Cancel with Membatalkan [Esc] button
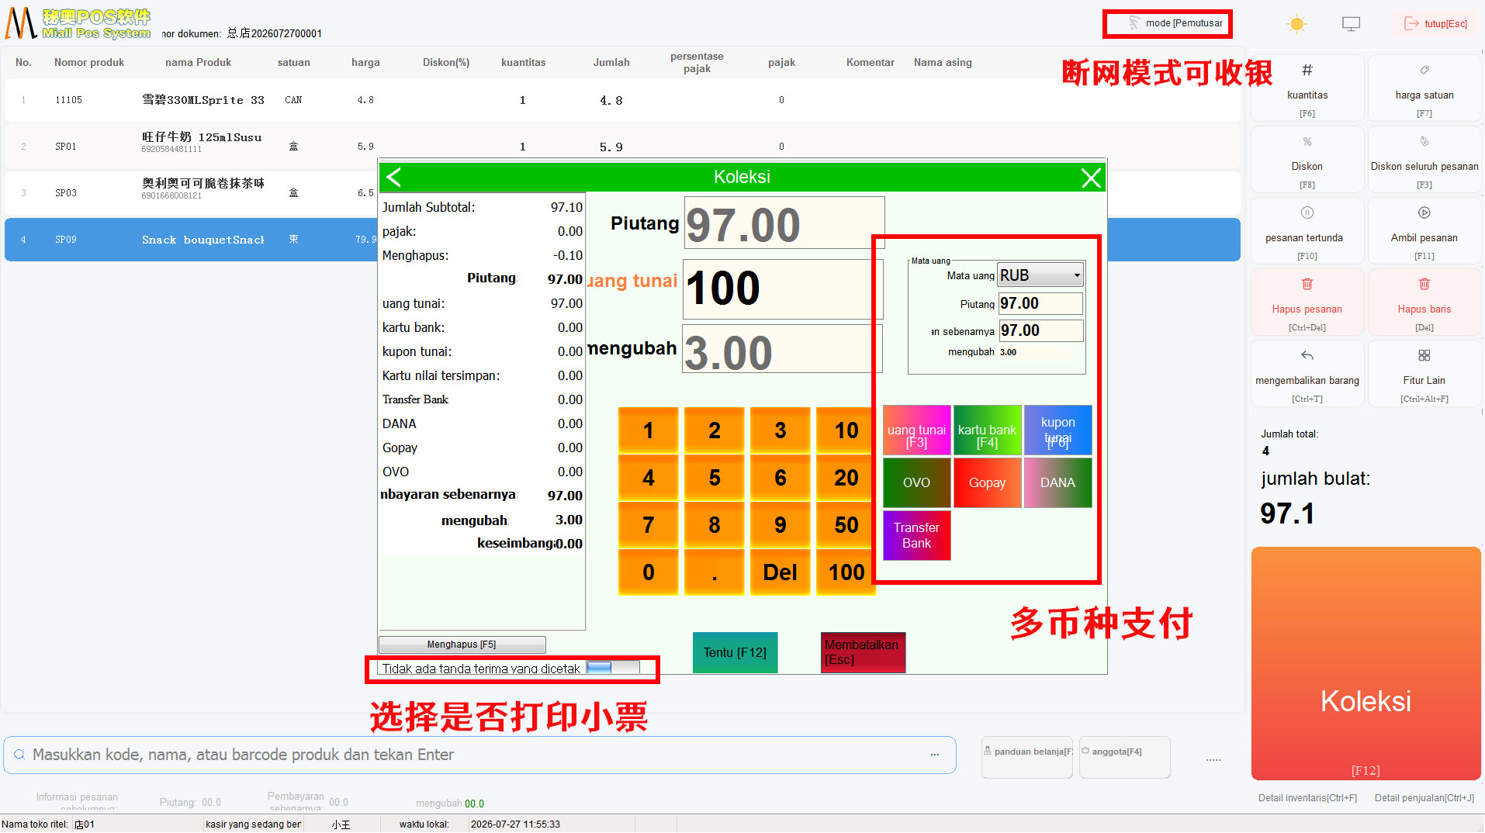This screenshot has height=833, width=1485. pos(863,652)
